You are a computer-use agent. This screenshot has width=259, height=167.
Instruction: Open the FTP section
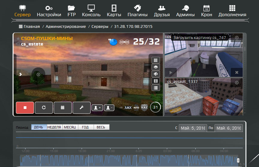tap(71, 11)
